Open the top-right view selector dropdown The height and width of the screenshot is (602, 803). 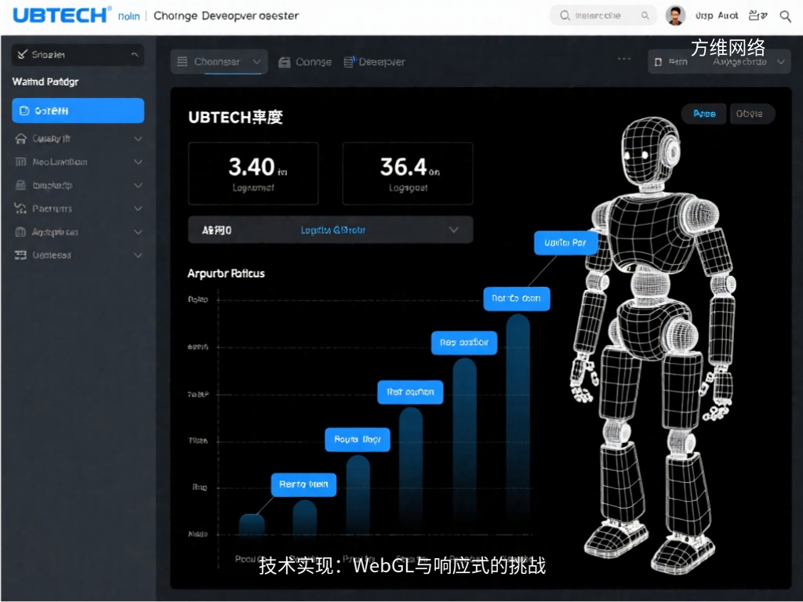719,62
